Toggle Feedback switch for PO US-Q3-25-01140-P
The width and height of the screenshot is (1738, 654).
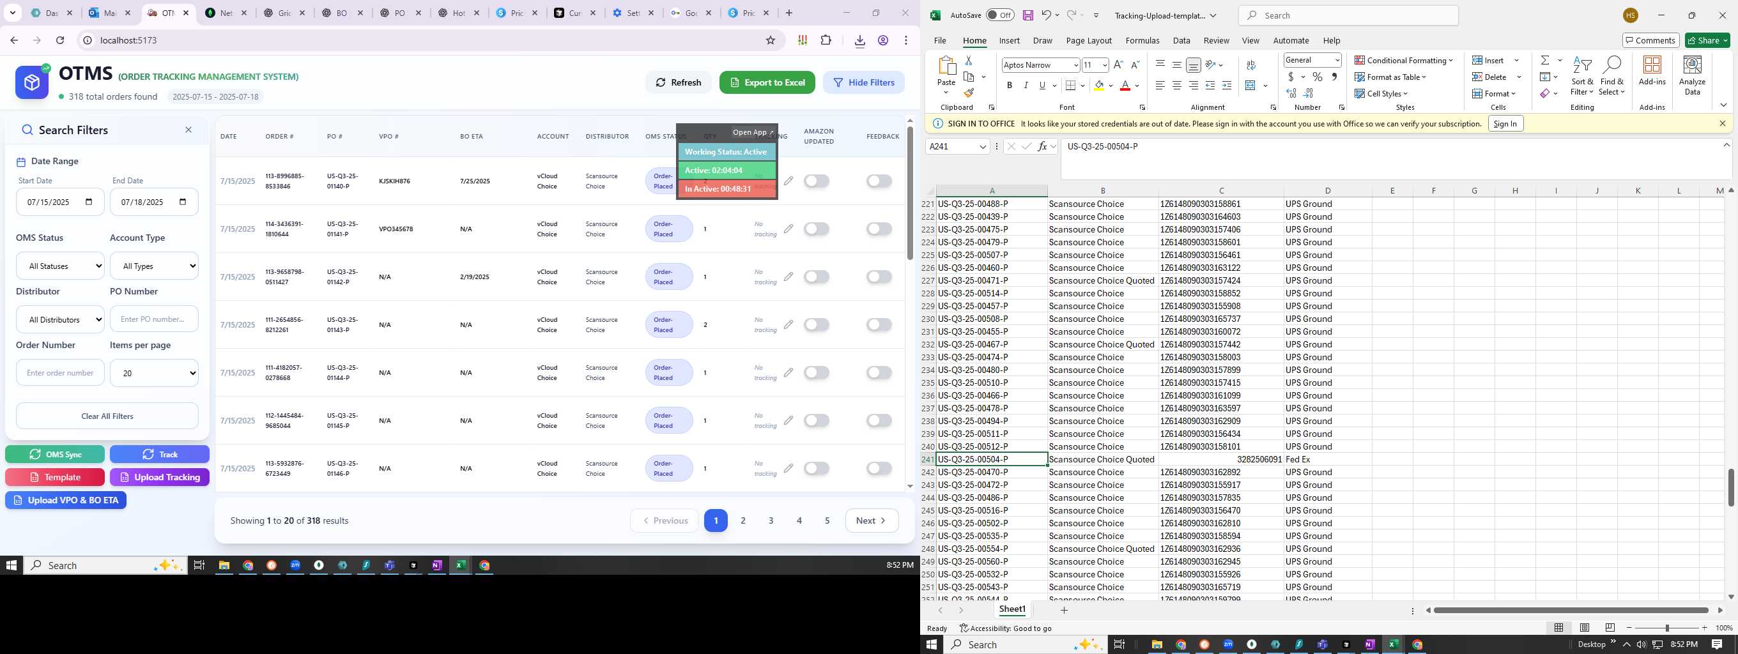879,181
